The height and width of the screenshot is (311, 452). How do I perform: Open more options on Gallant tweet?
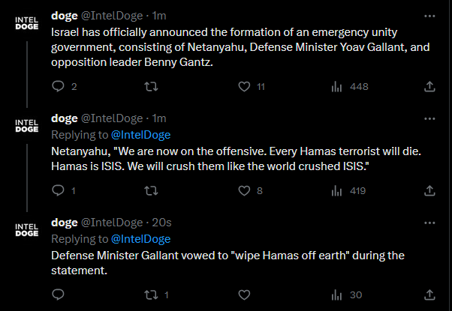tap(429, 223)
